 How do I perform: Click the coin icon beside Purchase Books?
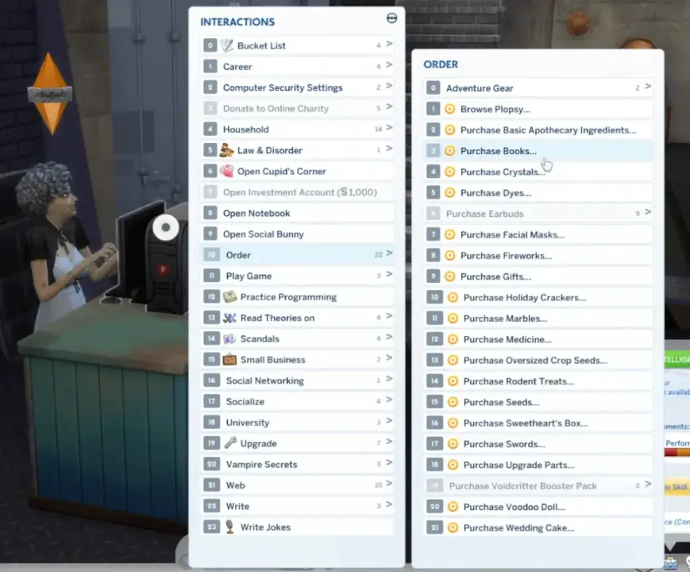449,151
